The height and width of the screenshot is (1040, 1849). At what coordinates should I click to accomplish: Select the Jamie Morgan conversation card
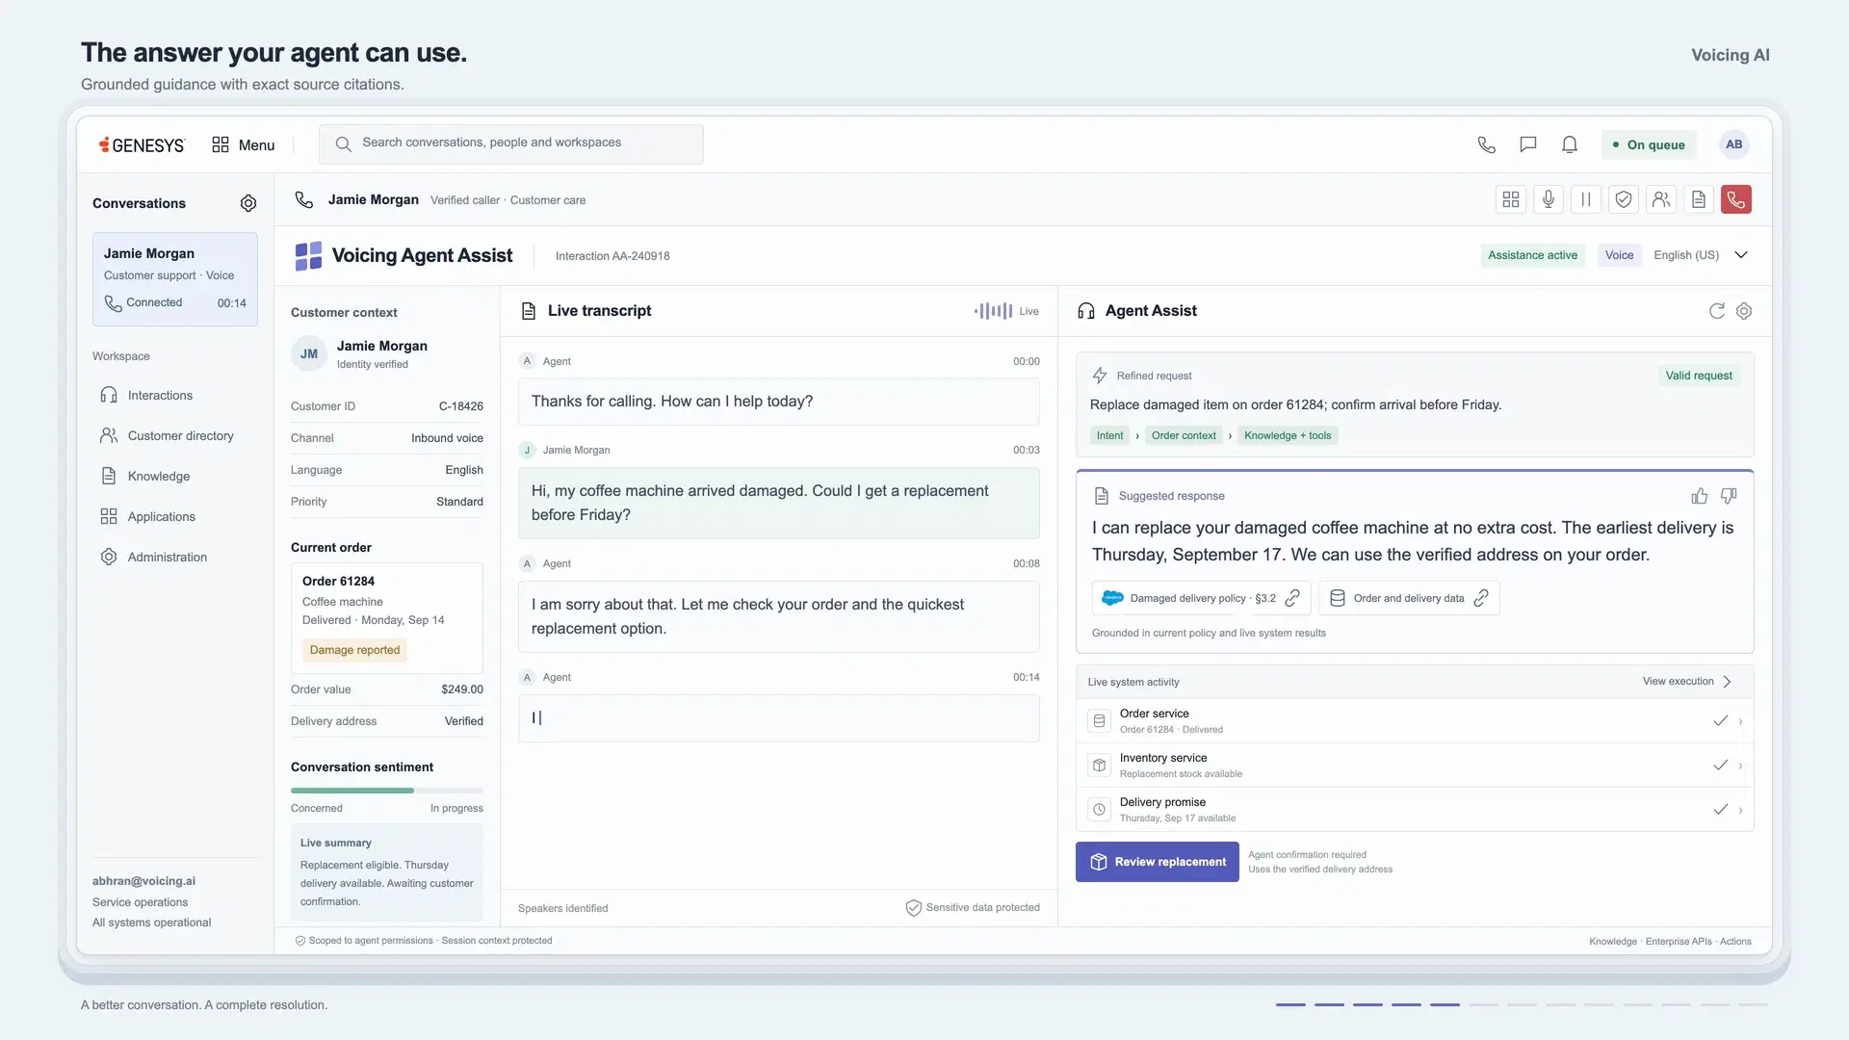pos(175,279)
